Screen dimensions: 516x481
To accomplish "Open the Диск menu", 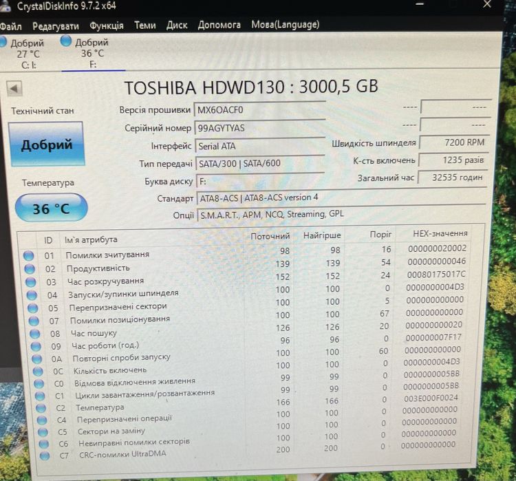I will (x=177, y=25).
